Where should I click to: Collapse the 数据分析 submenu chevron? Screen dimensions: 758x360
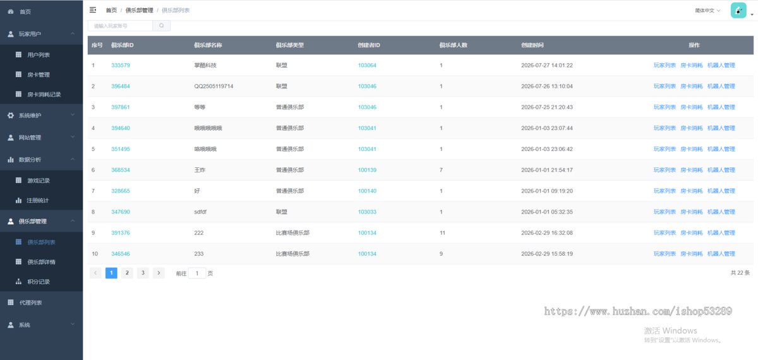pyautogui.click(x=73, y=160)
